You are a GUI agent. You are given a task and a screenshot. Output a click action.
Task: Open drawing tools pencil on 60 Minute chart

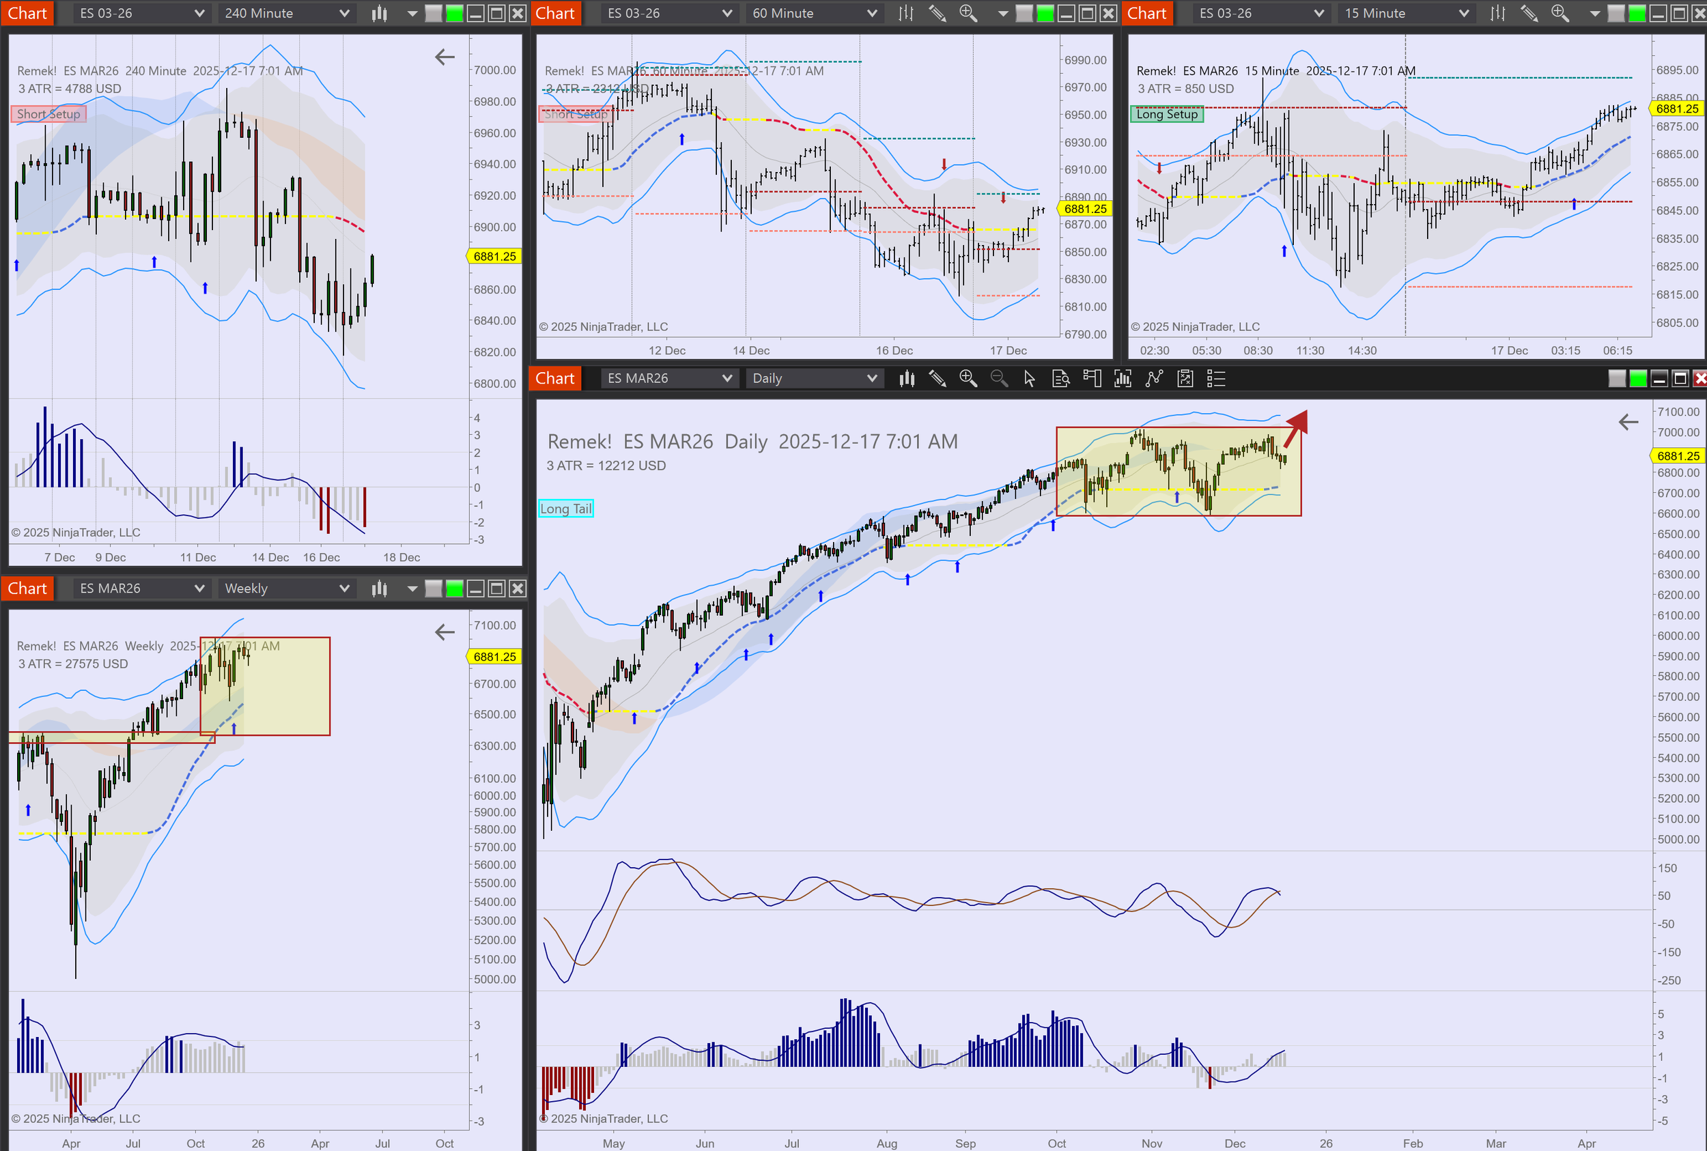[x=937, y=13]
